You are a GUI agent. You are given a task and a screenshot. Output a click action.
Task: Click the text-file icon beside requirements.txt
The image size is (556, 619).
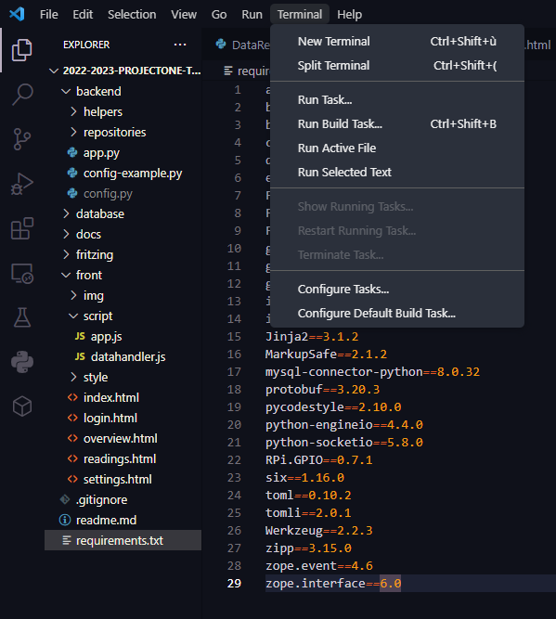click(67, 540)
